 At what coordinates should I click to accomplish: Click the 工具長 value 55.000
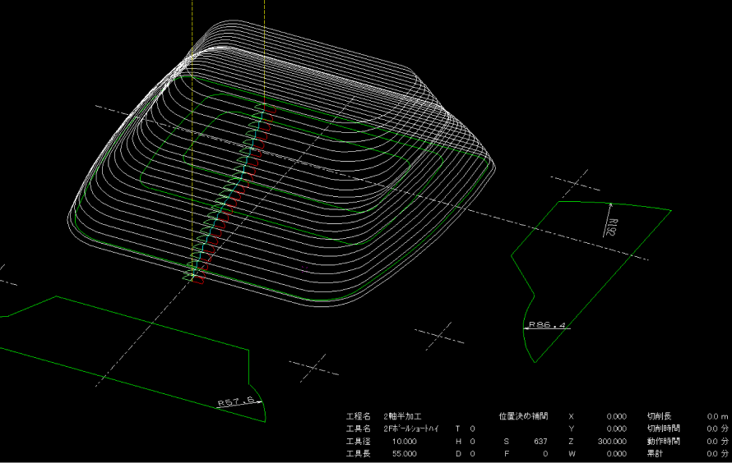click(x=404, y=453)
